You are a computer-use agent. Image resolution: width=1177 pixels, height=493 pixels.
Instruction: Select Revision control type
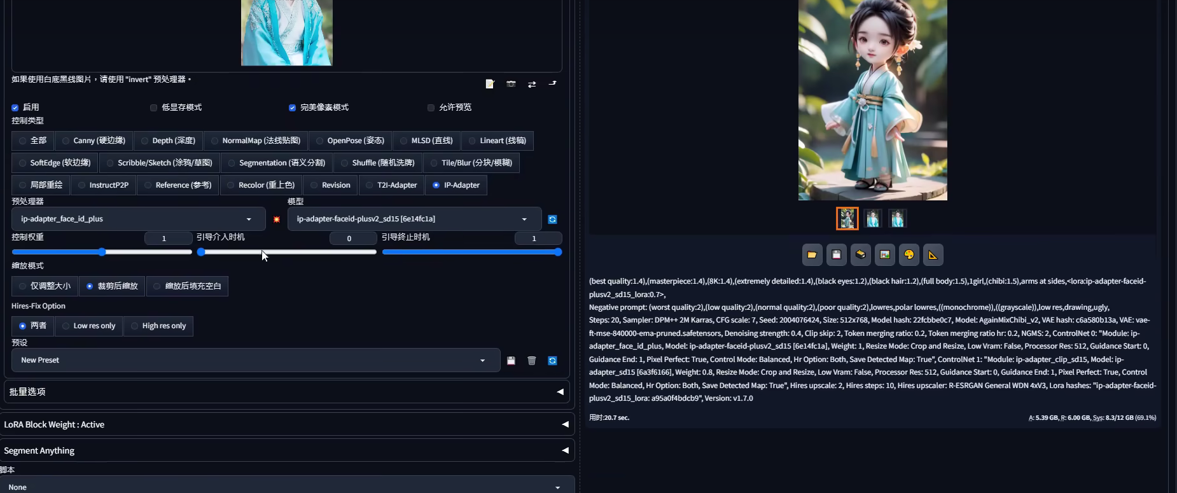(331, 185)
